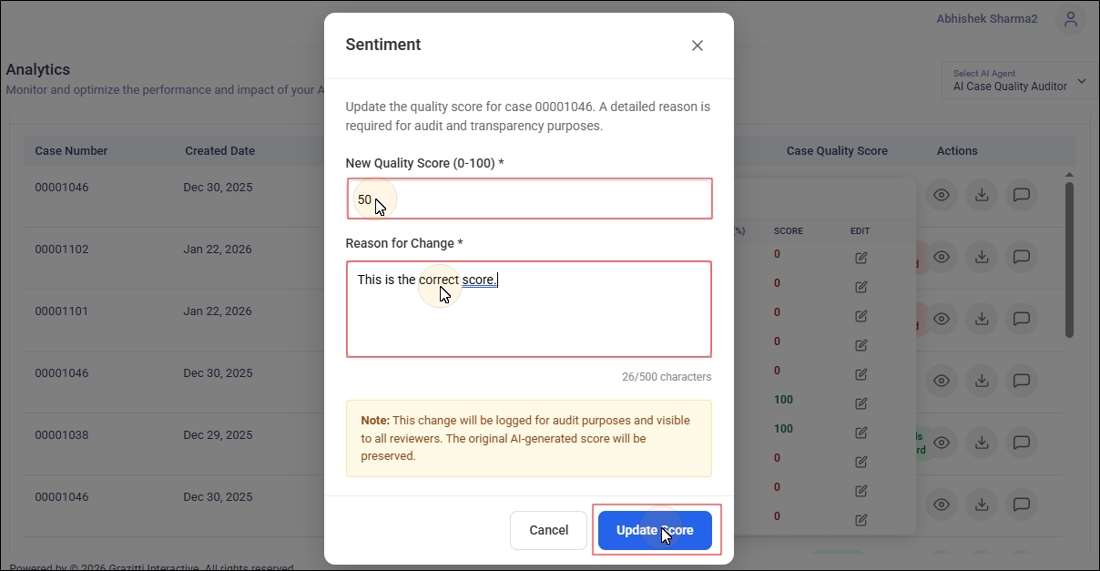View details of first case 00001046
Viewport: 1100px width, 571px height.
(942, 195)
